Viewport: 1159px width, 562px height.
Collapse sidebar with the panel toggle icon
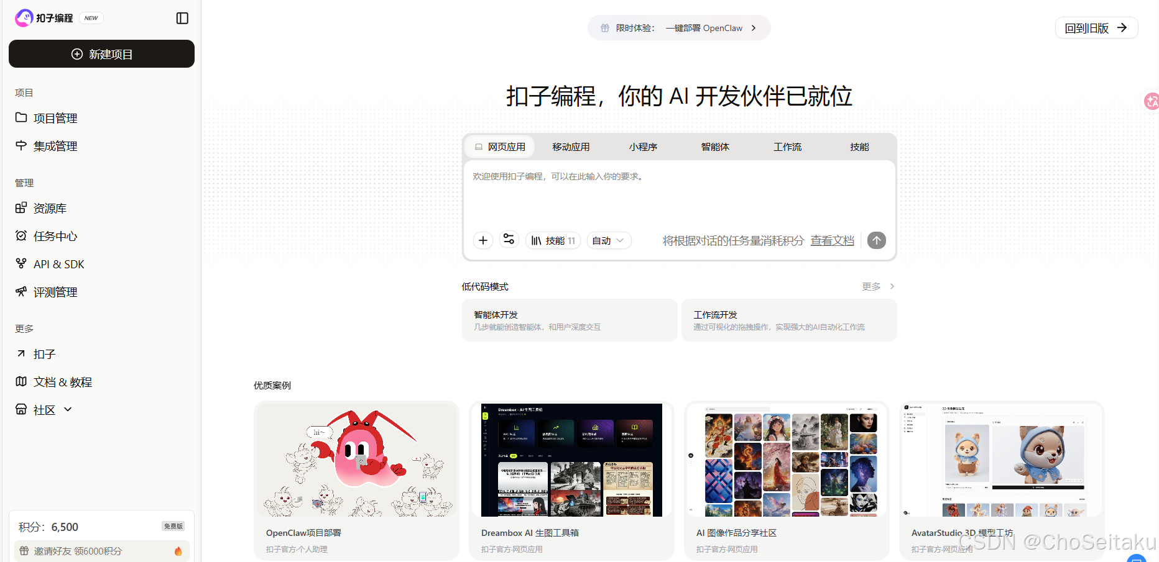coord(182,18)
